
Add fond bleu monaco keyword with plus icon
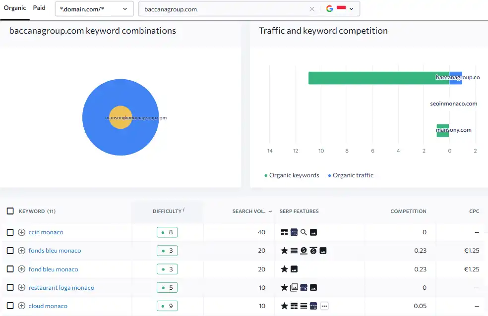point(21,269)
